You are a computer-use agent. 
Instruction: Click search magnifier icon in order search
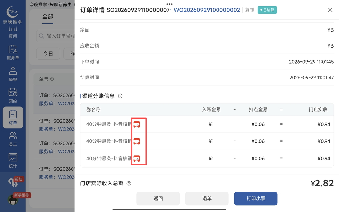pos(41,36)
